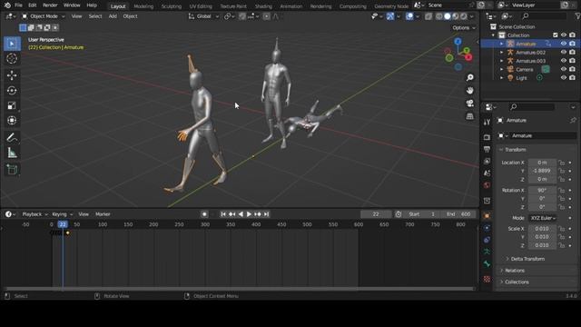This screenshot has height=327, width=581.
Task: Open the XYZ Euler rotation mode dropdown
Action: 543,218
